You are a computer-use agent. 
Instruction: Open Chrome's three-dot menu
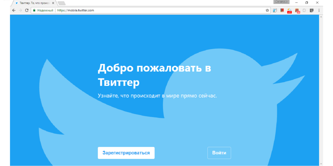(319, 10)
